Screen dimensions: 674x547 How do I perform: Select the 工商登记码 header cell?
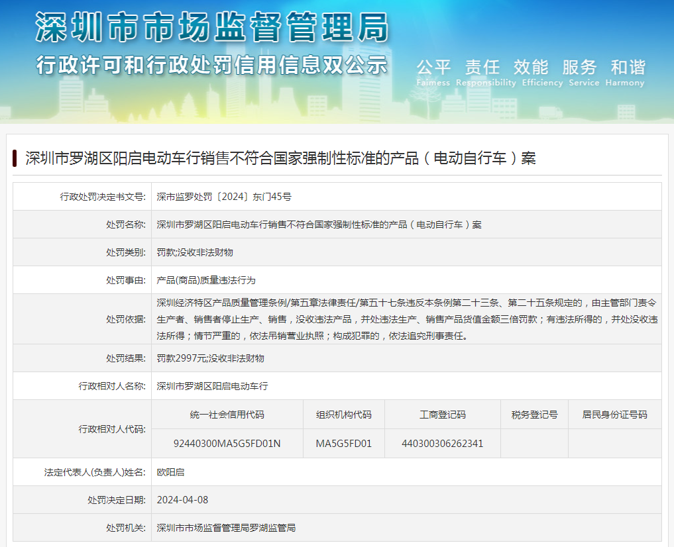tap(442, 414)
